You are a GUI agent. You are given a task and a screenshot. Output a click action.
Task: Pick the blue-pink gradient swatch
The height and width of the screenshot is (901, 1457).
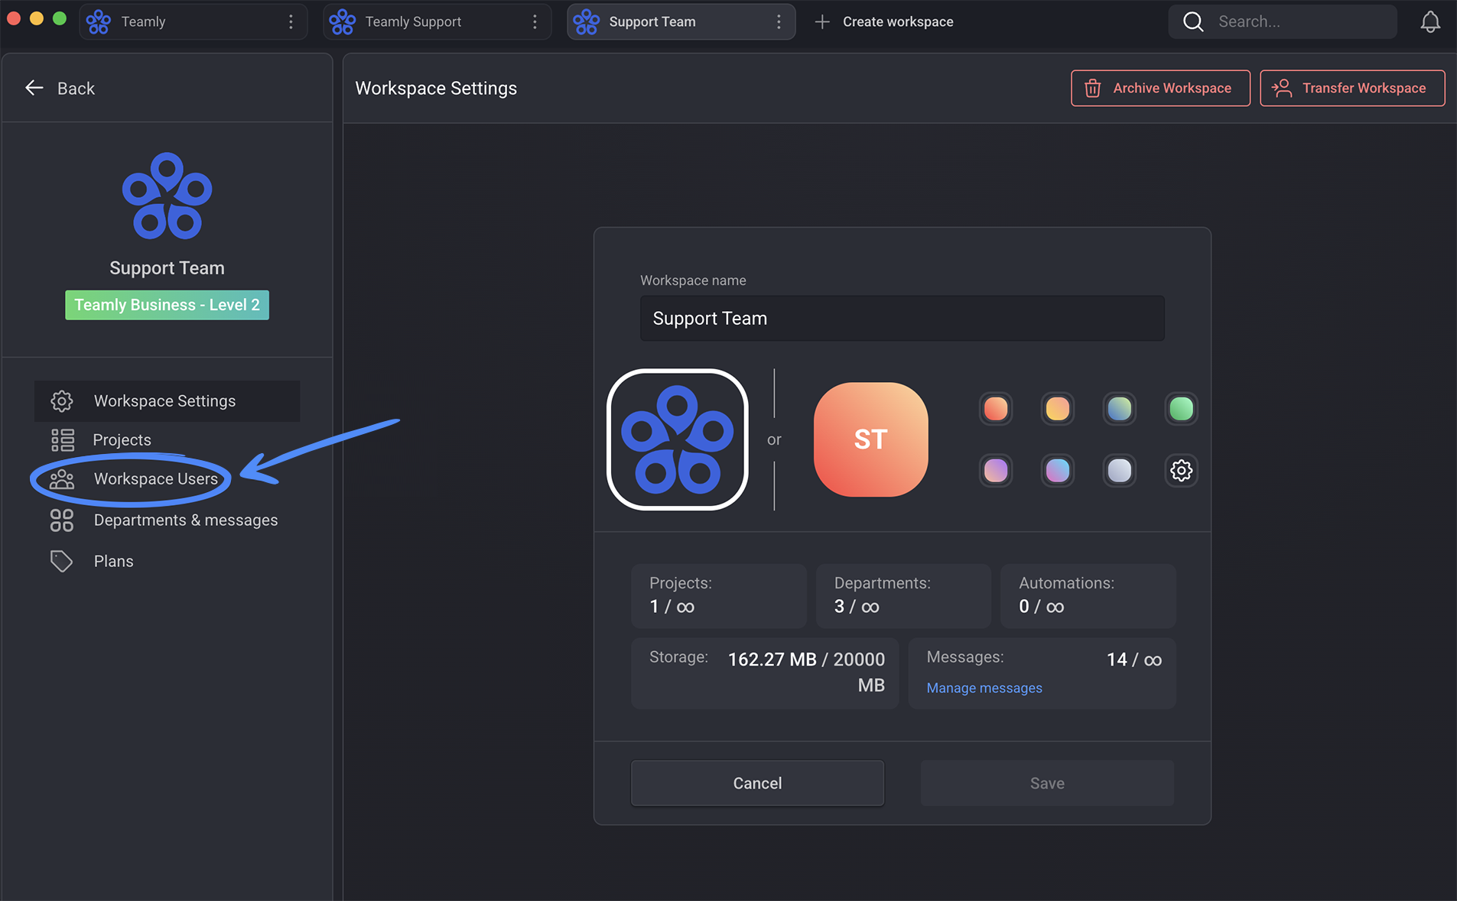coord(1057,470)
